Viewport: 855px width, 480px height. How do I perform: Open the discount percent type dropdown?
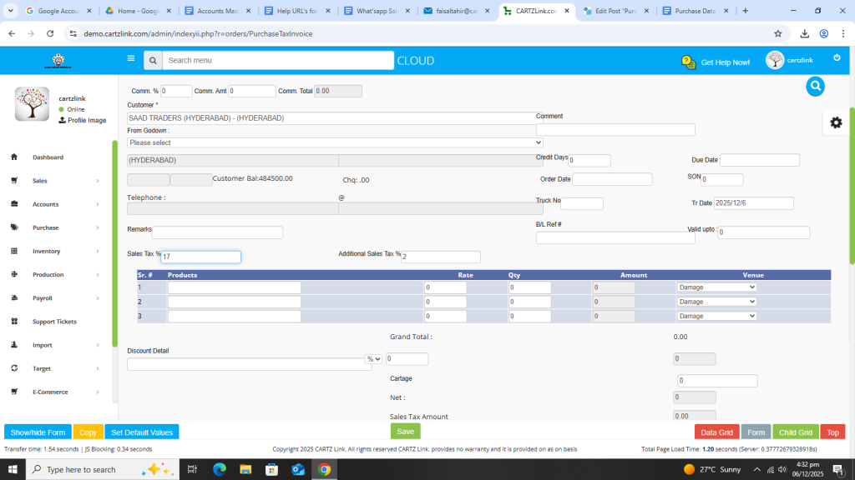373,359
